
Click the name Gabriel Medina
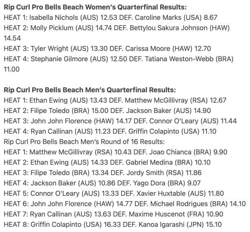point(149,163)
